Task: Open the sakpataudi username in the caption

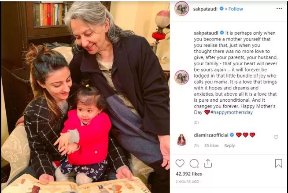Action: (206, 33)
